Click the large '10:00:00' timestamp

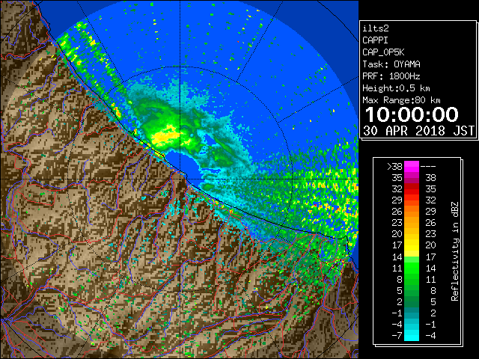[412, 114]
